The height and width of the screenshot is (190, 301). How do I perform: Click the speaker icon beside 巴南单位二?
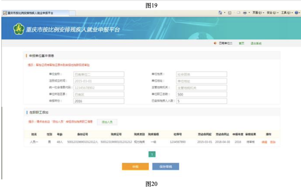tap(215, 44)
